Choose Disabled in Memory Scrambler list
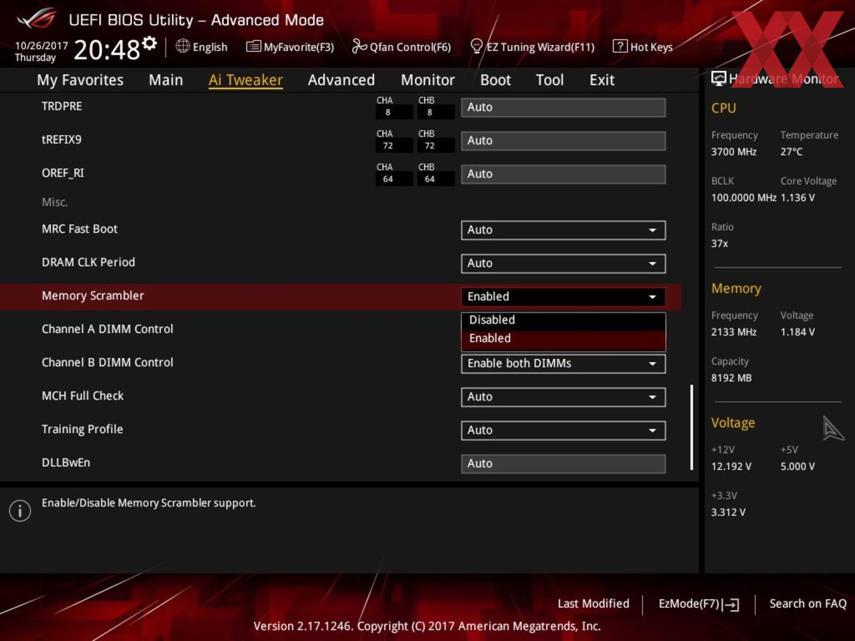This screenshot has height=641, width=855. [x=563, y=320]
